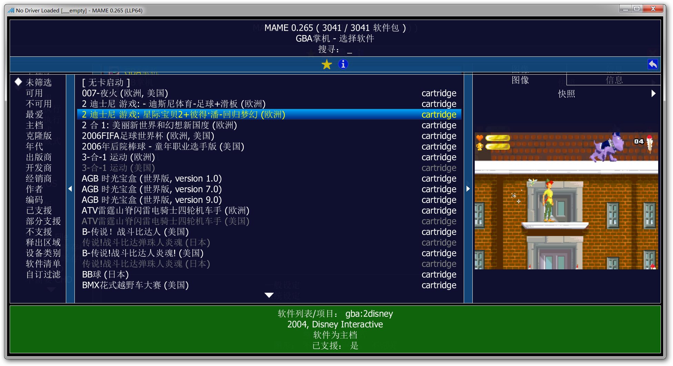Click the snapshot next arrow
The image size is (673, 366).
[x=653, y=94]
